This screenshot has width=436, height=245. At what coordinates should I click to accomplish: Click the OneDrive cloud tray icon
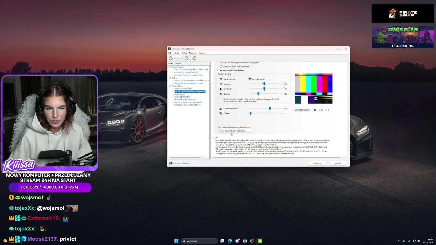coord(404,241)
